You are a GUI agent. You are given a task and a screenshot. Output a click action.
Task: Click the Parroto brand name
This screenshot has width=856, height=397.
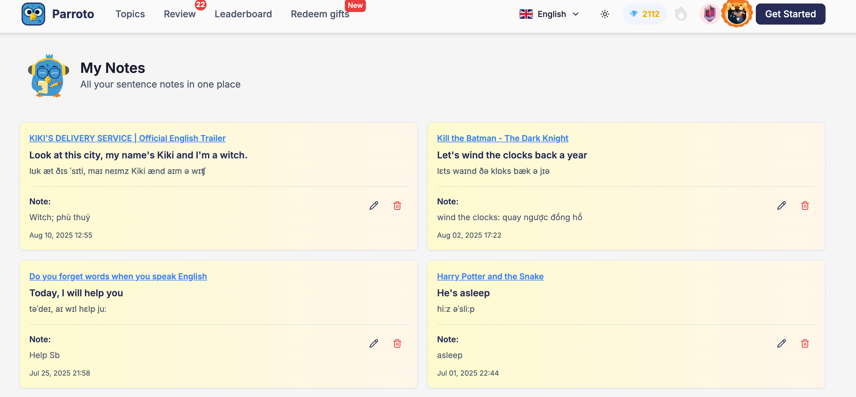click(73, 14)
